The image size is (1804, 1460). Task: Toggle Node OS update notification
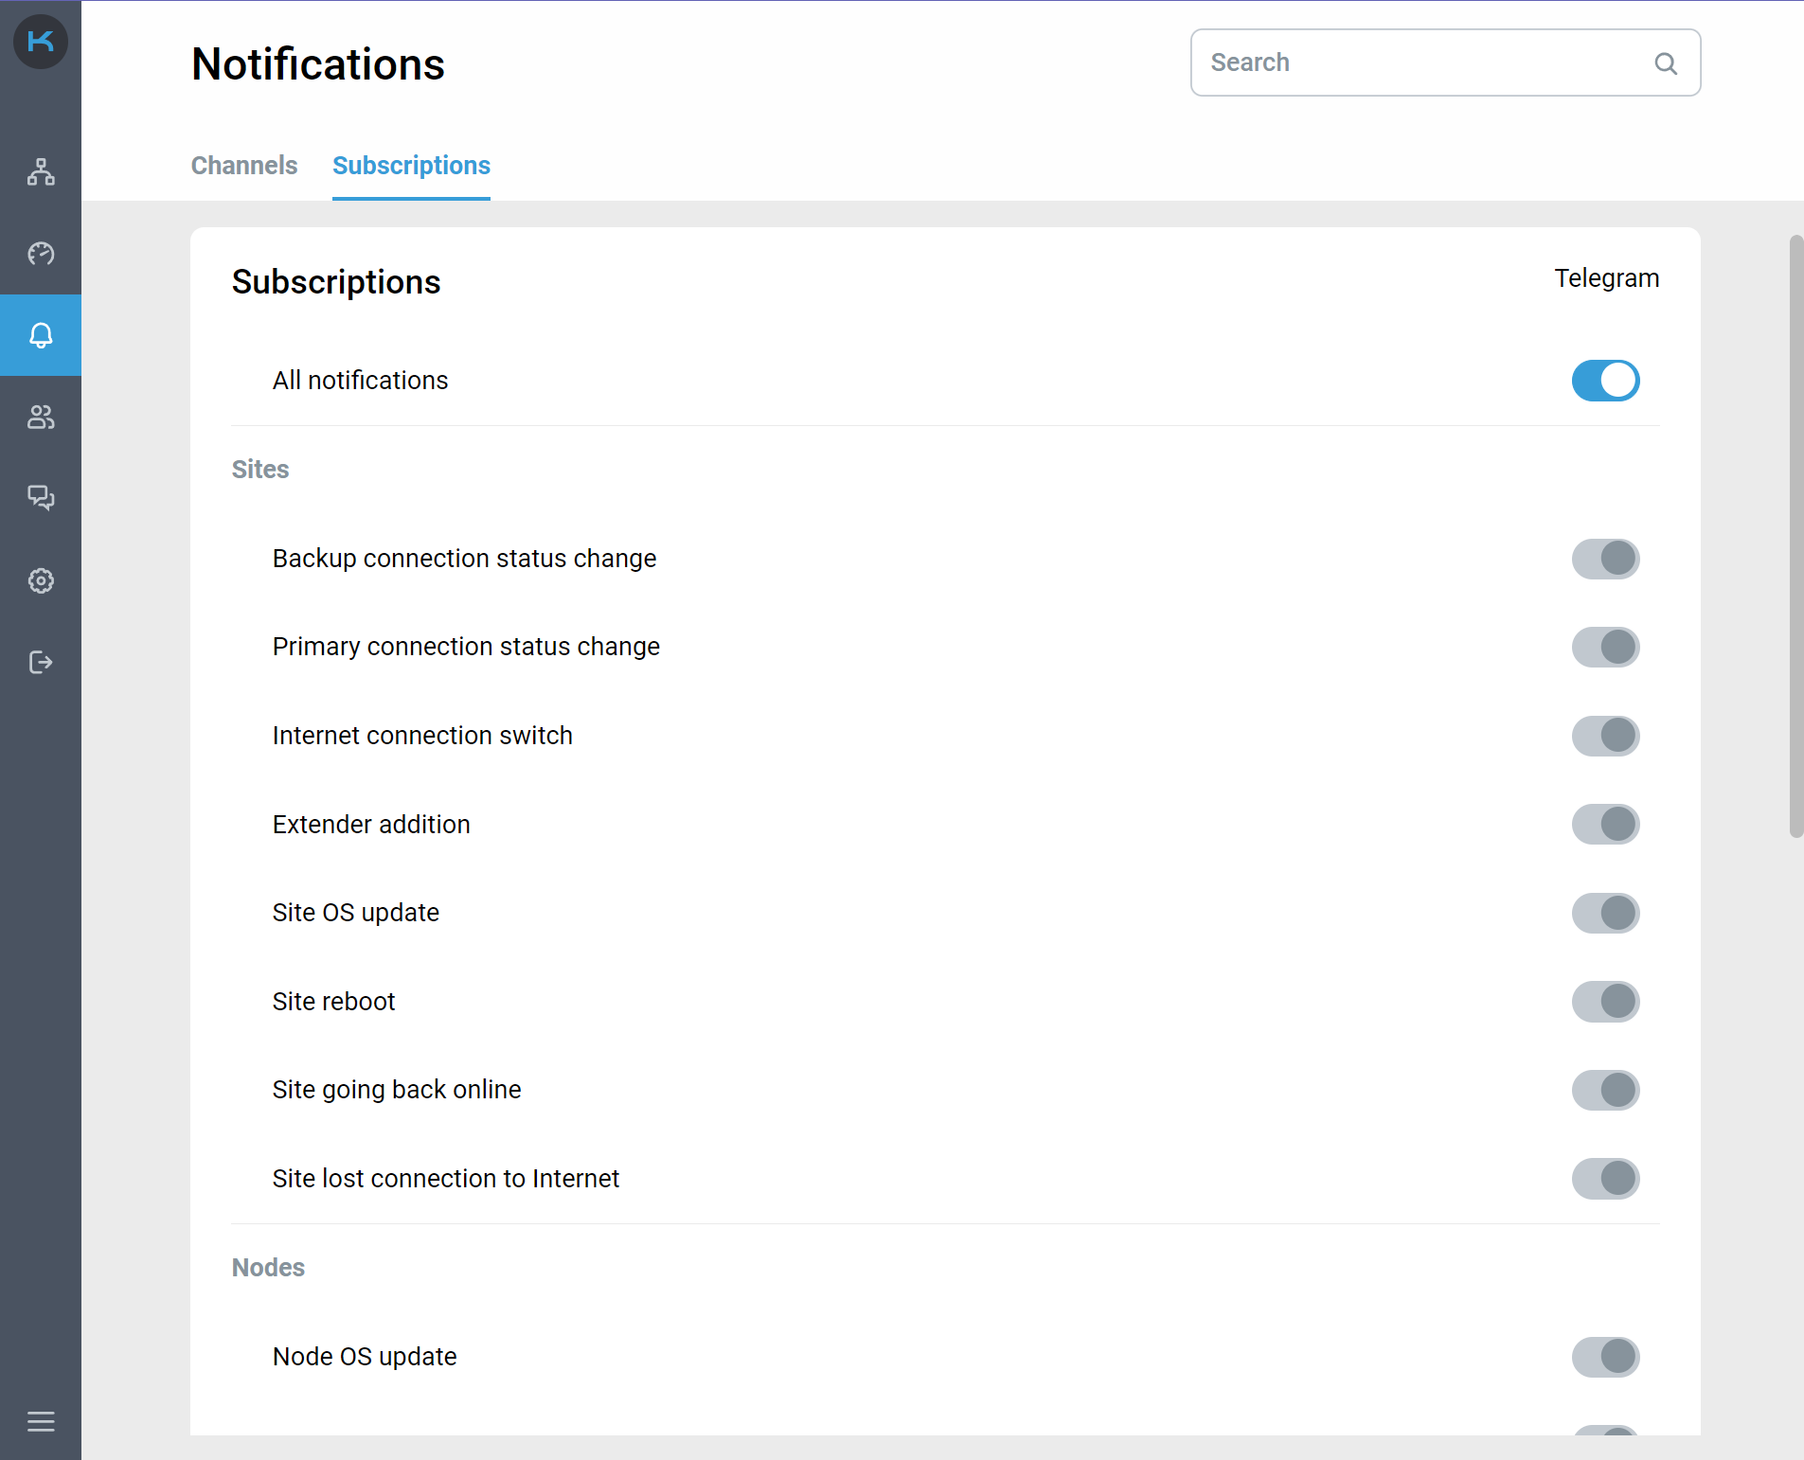[x=1605, y=1357]
